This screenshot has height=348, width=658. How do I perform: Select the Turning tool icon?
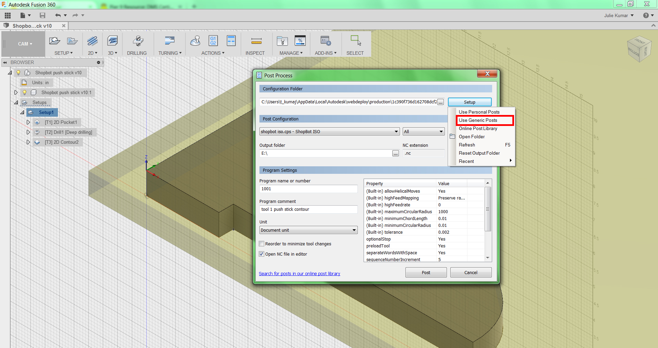tap(170, 41)
